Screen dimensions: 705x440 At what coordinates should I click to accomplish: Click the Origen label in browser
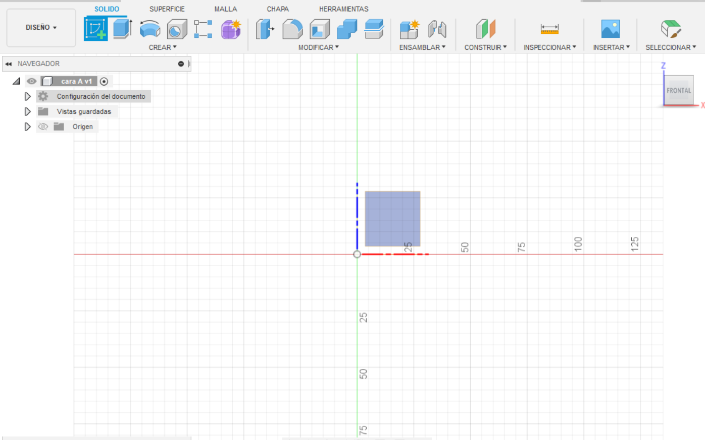83,127
